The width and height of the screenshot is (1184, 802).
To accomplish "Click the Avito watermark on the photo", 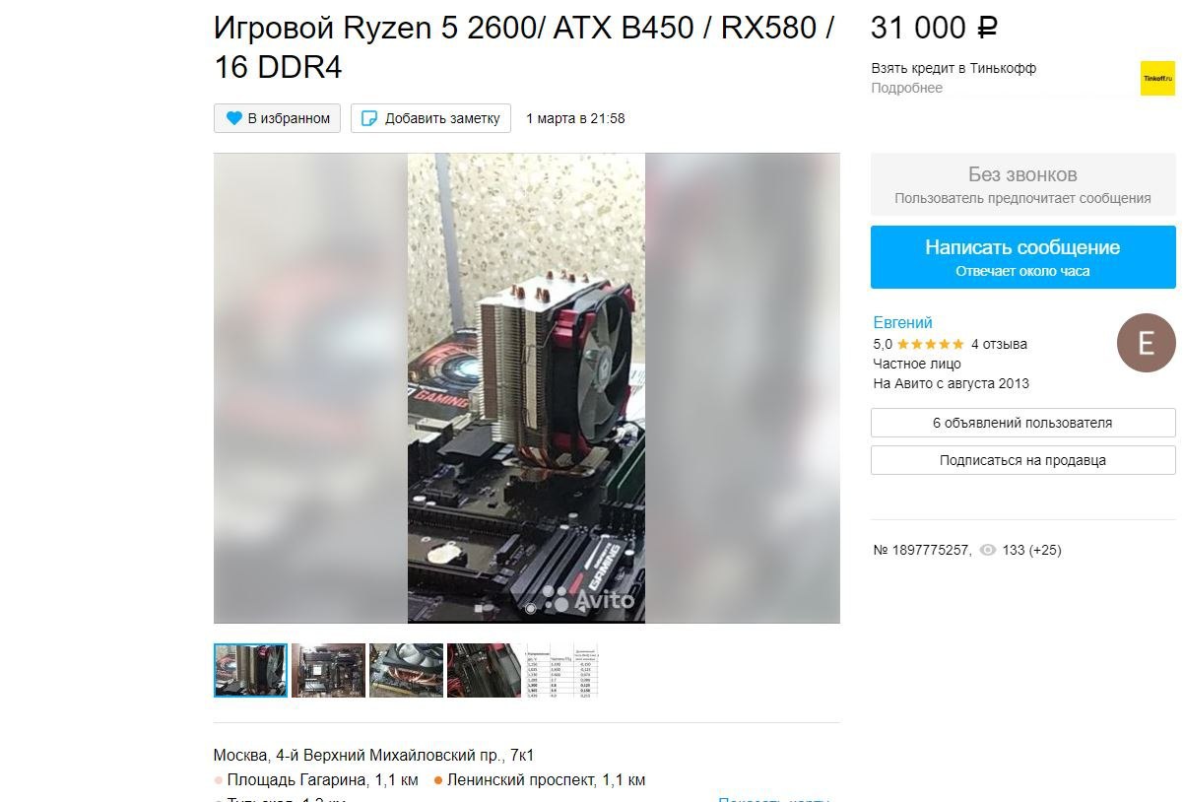I will 589,599.
